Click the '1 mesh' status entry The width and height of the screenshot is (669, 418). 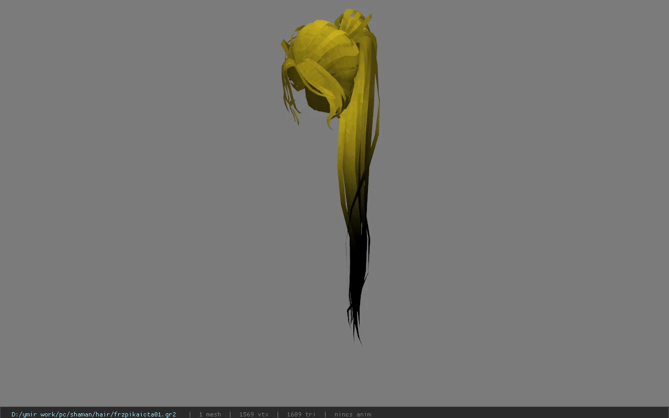click(210, 414)
